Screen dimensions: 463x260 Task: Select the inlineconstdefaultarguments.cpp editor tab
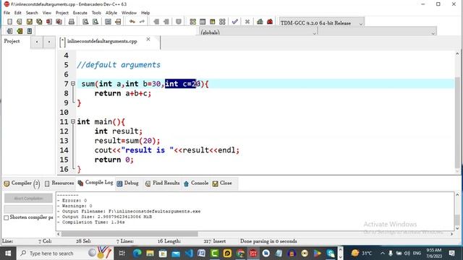pyautogui.click(x=102, y=41)
